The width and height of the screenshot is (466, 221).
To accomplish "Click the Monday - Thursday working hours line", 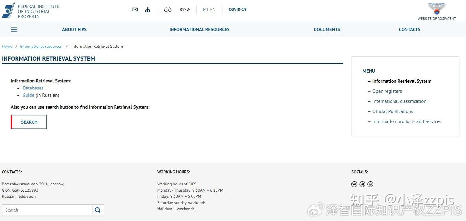I will (x=190, y=190).
